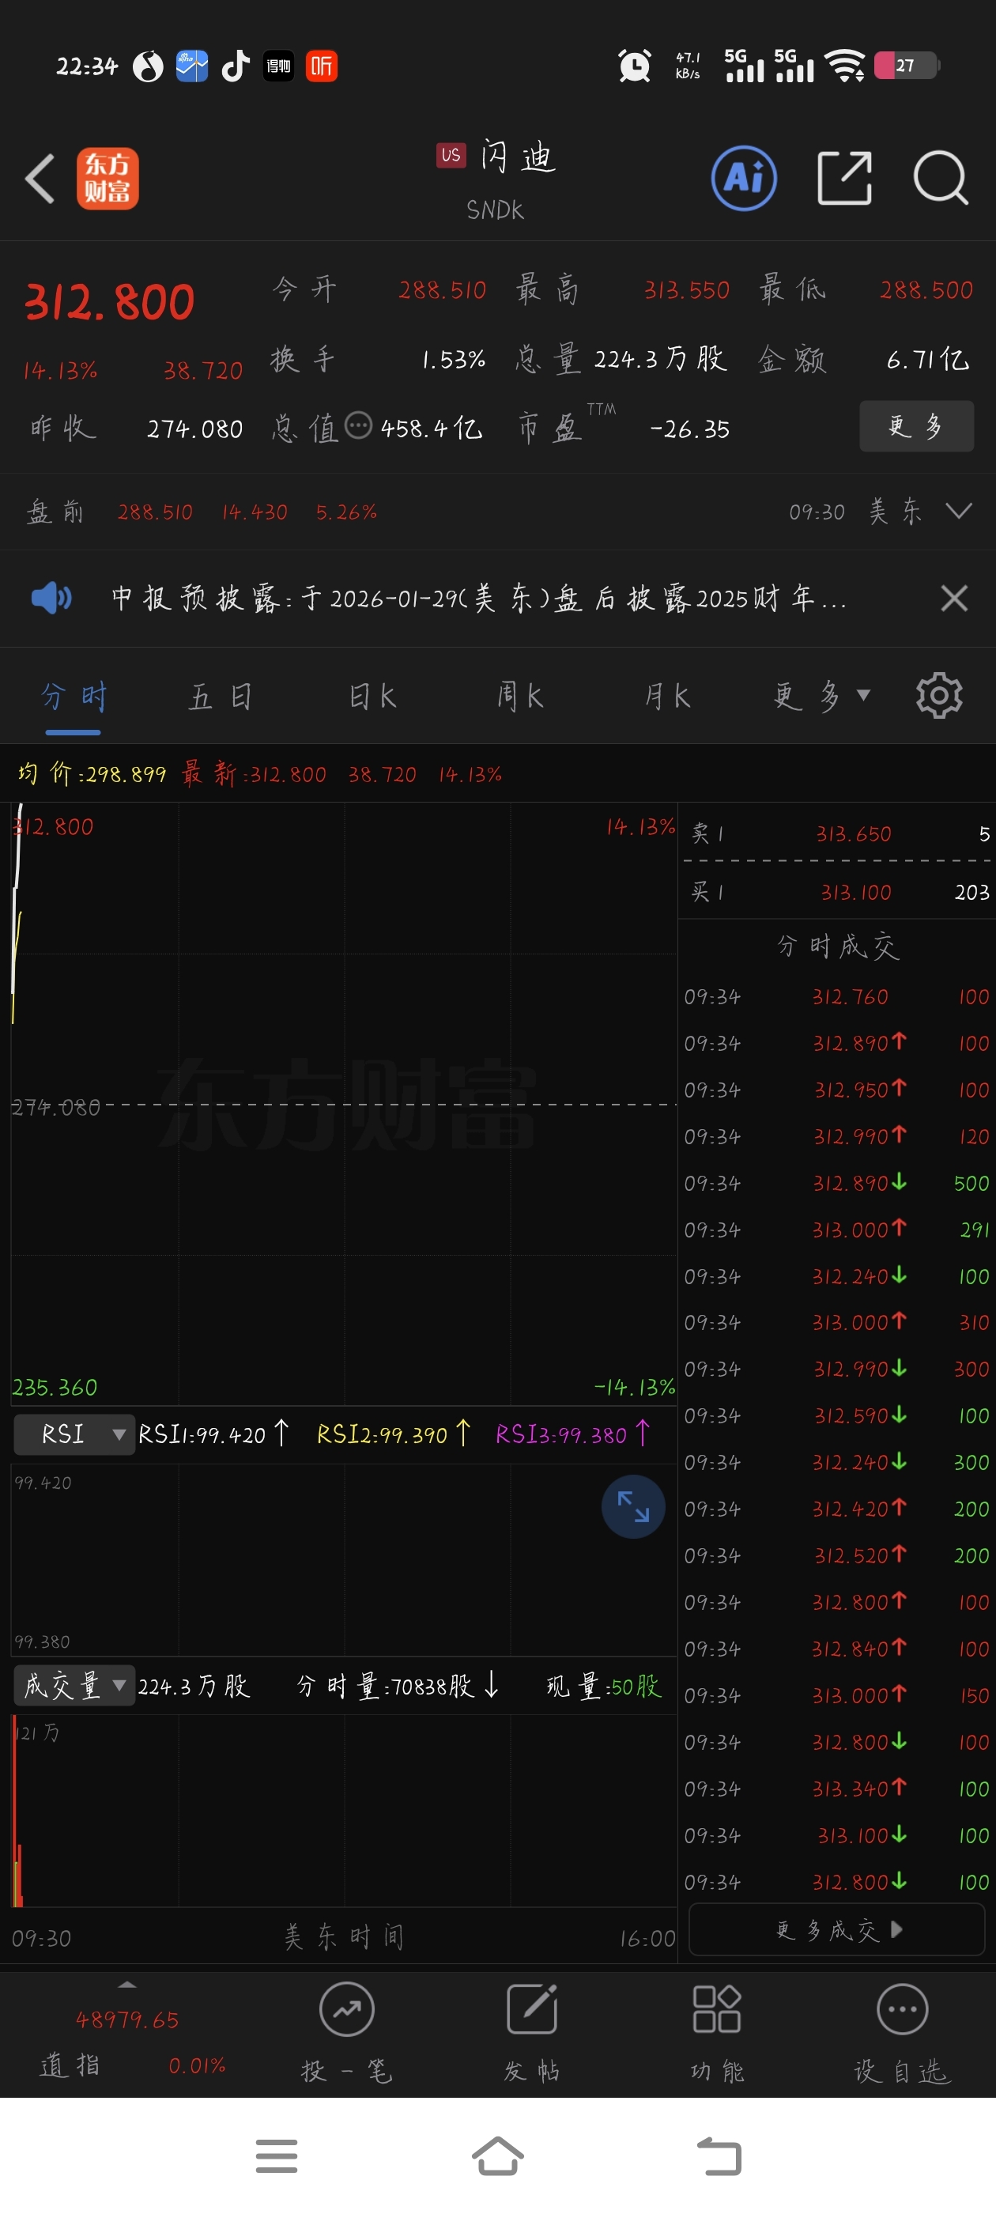
Task: Open the 成交量 indicator dropdown
Action: point(74,1686)
